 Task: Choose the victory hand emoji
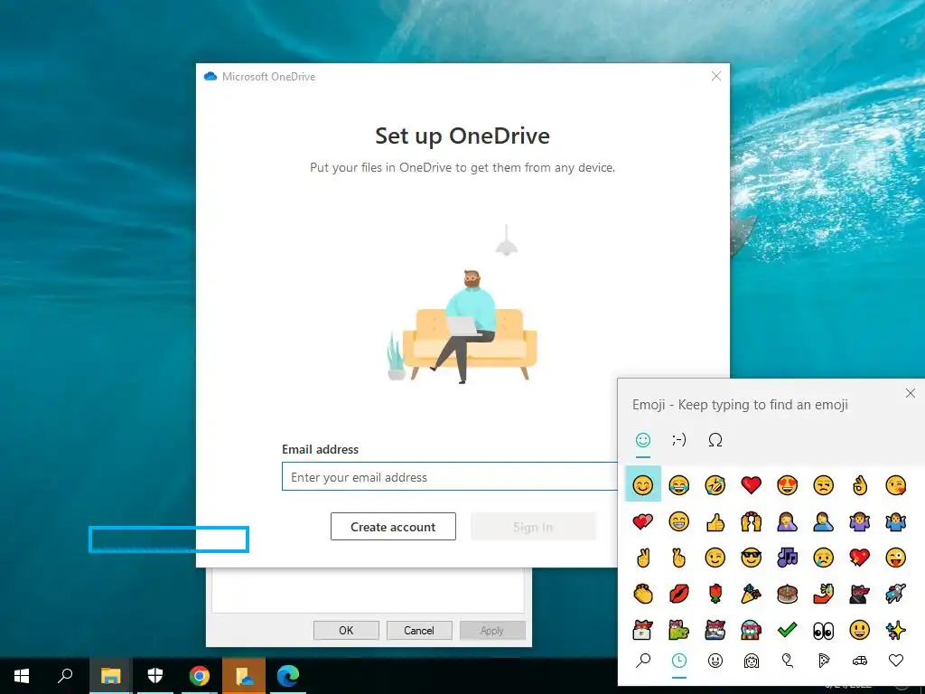pos(642,558)
